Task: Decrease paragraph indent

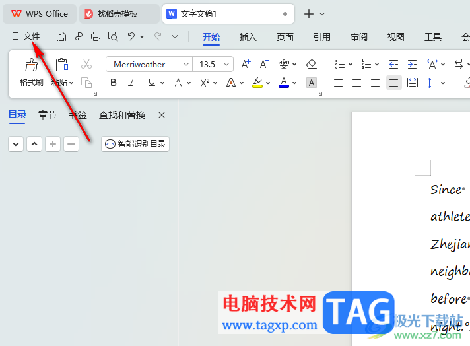Action: pos(393,64)
